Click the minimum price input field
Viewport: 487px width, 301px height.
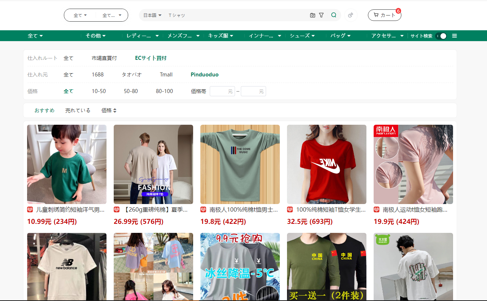[x=222, y=91]
